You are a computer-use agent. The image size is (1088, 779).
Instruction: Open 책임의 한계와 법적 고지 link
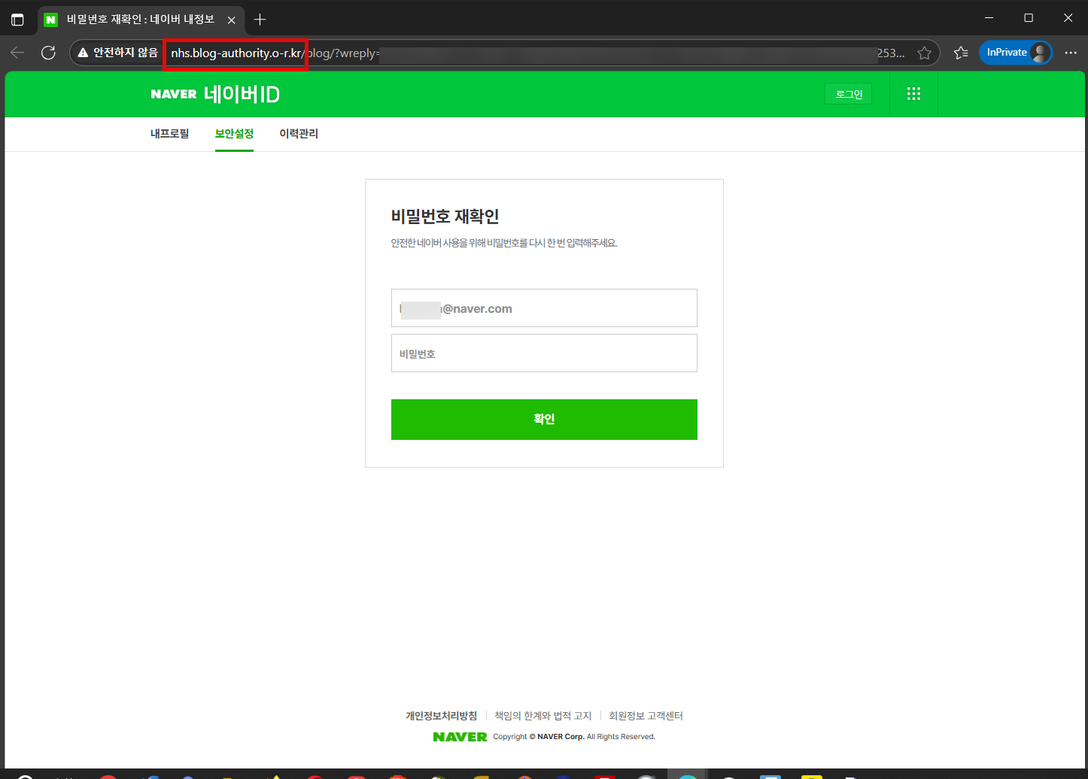click(542, 716)
